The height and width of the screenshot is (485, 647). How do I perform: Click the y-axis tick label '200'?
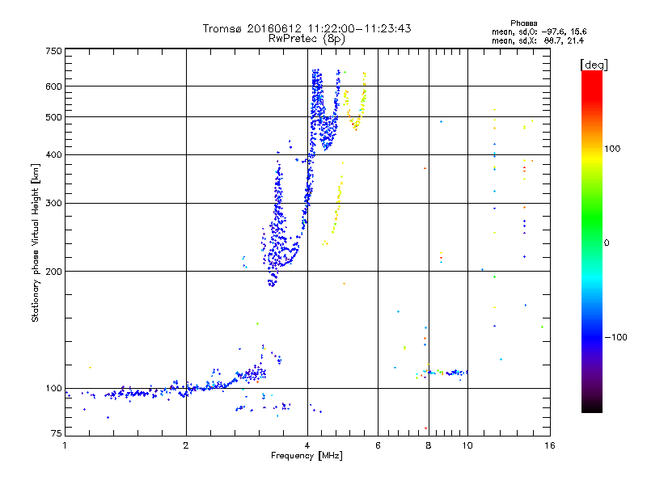[x=53, y=272]
